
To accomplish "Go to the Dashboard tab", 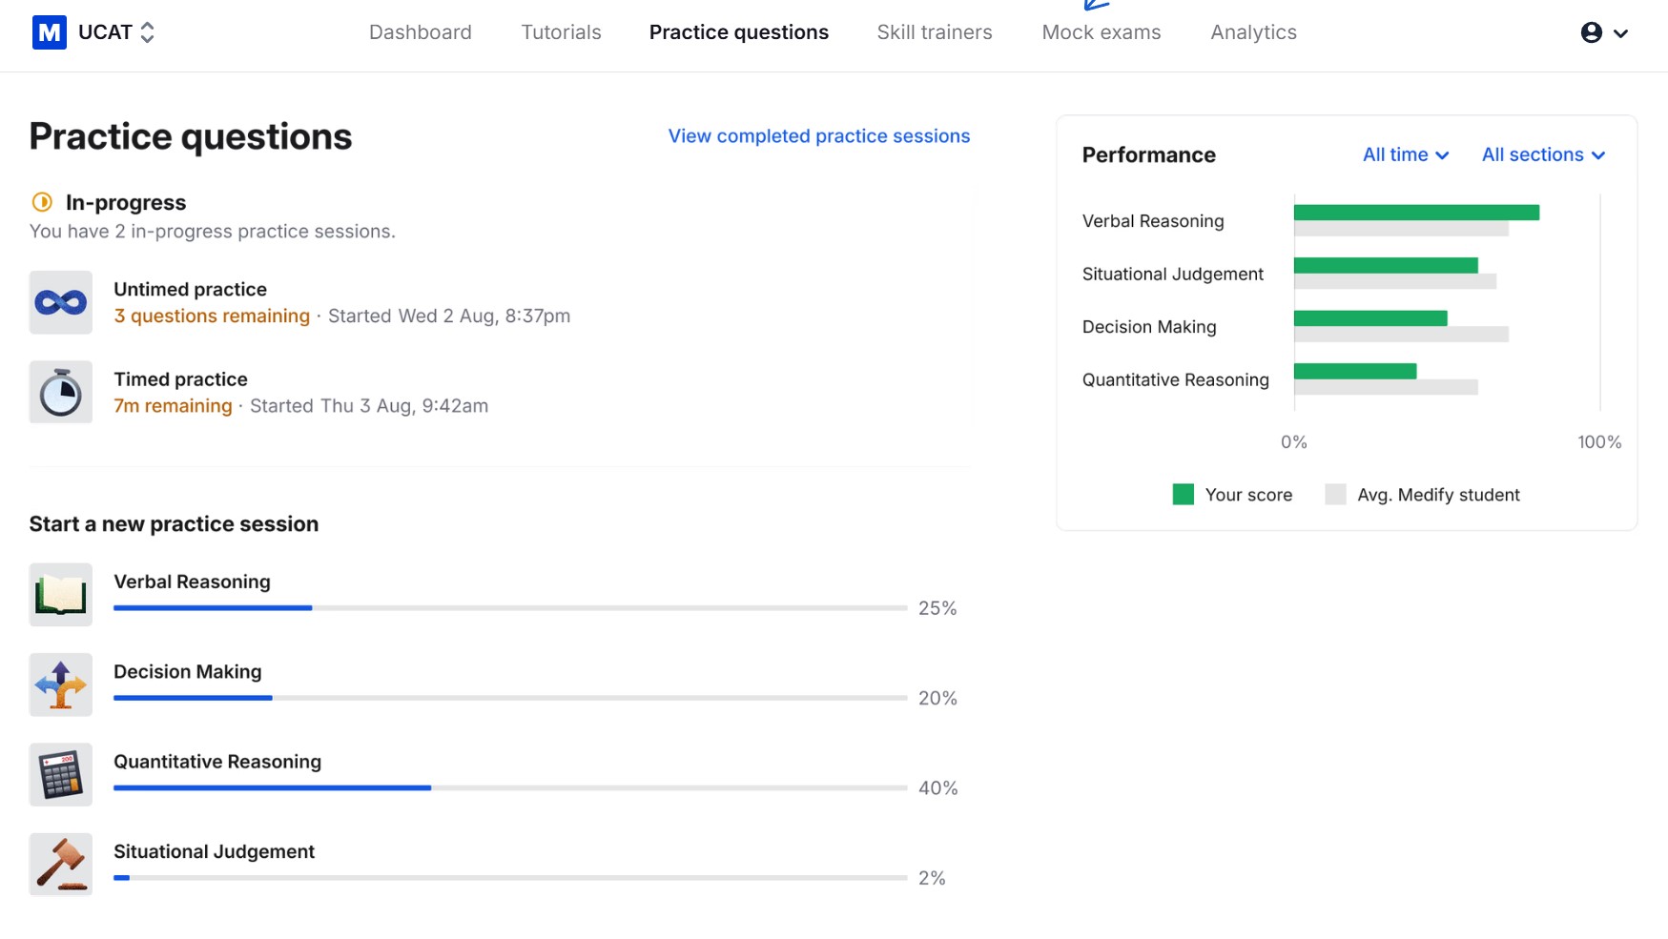I will pyautogui.click(x=420, y=32).
